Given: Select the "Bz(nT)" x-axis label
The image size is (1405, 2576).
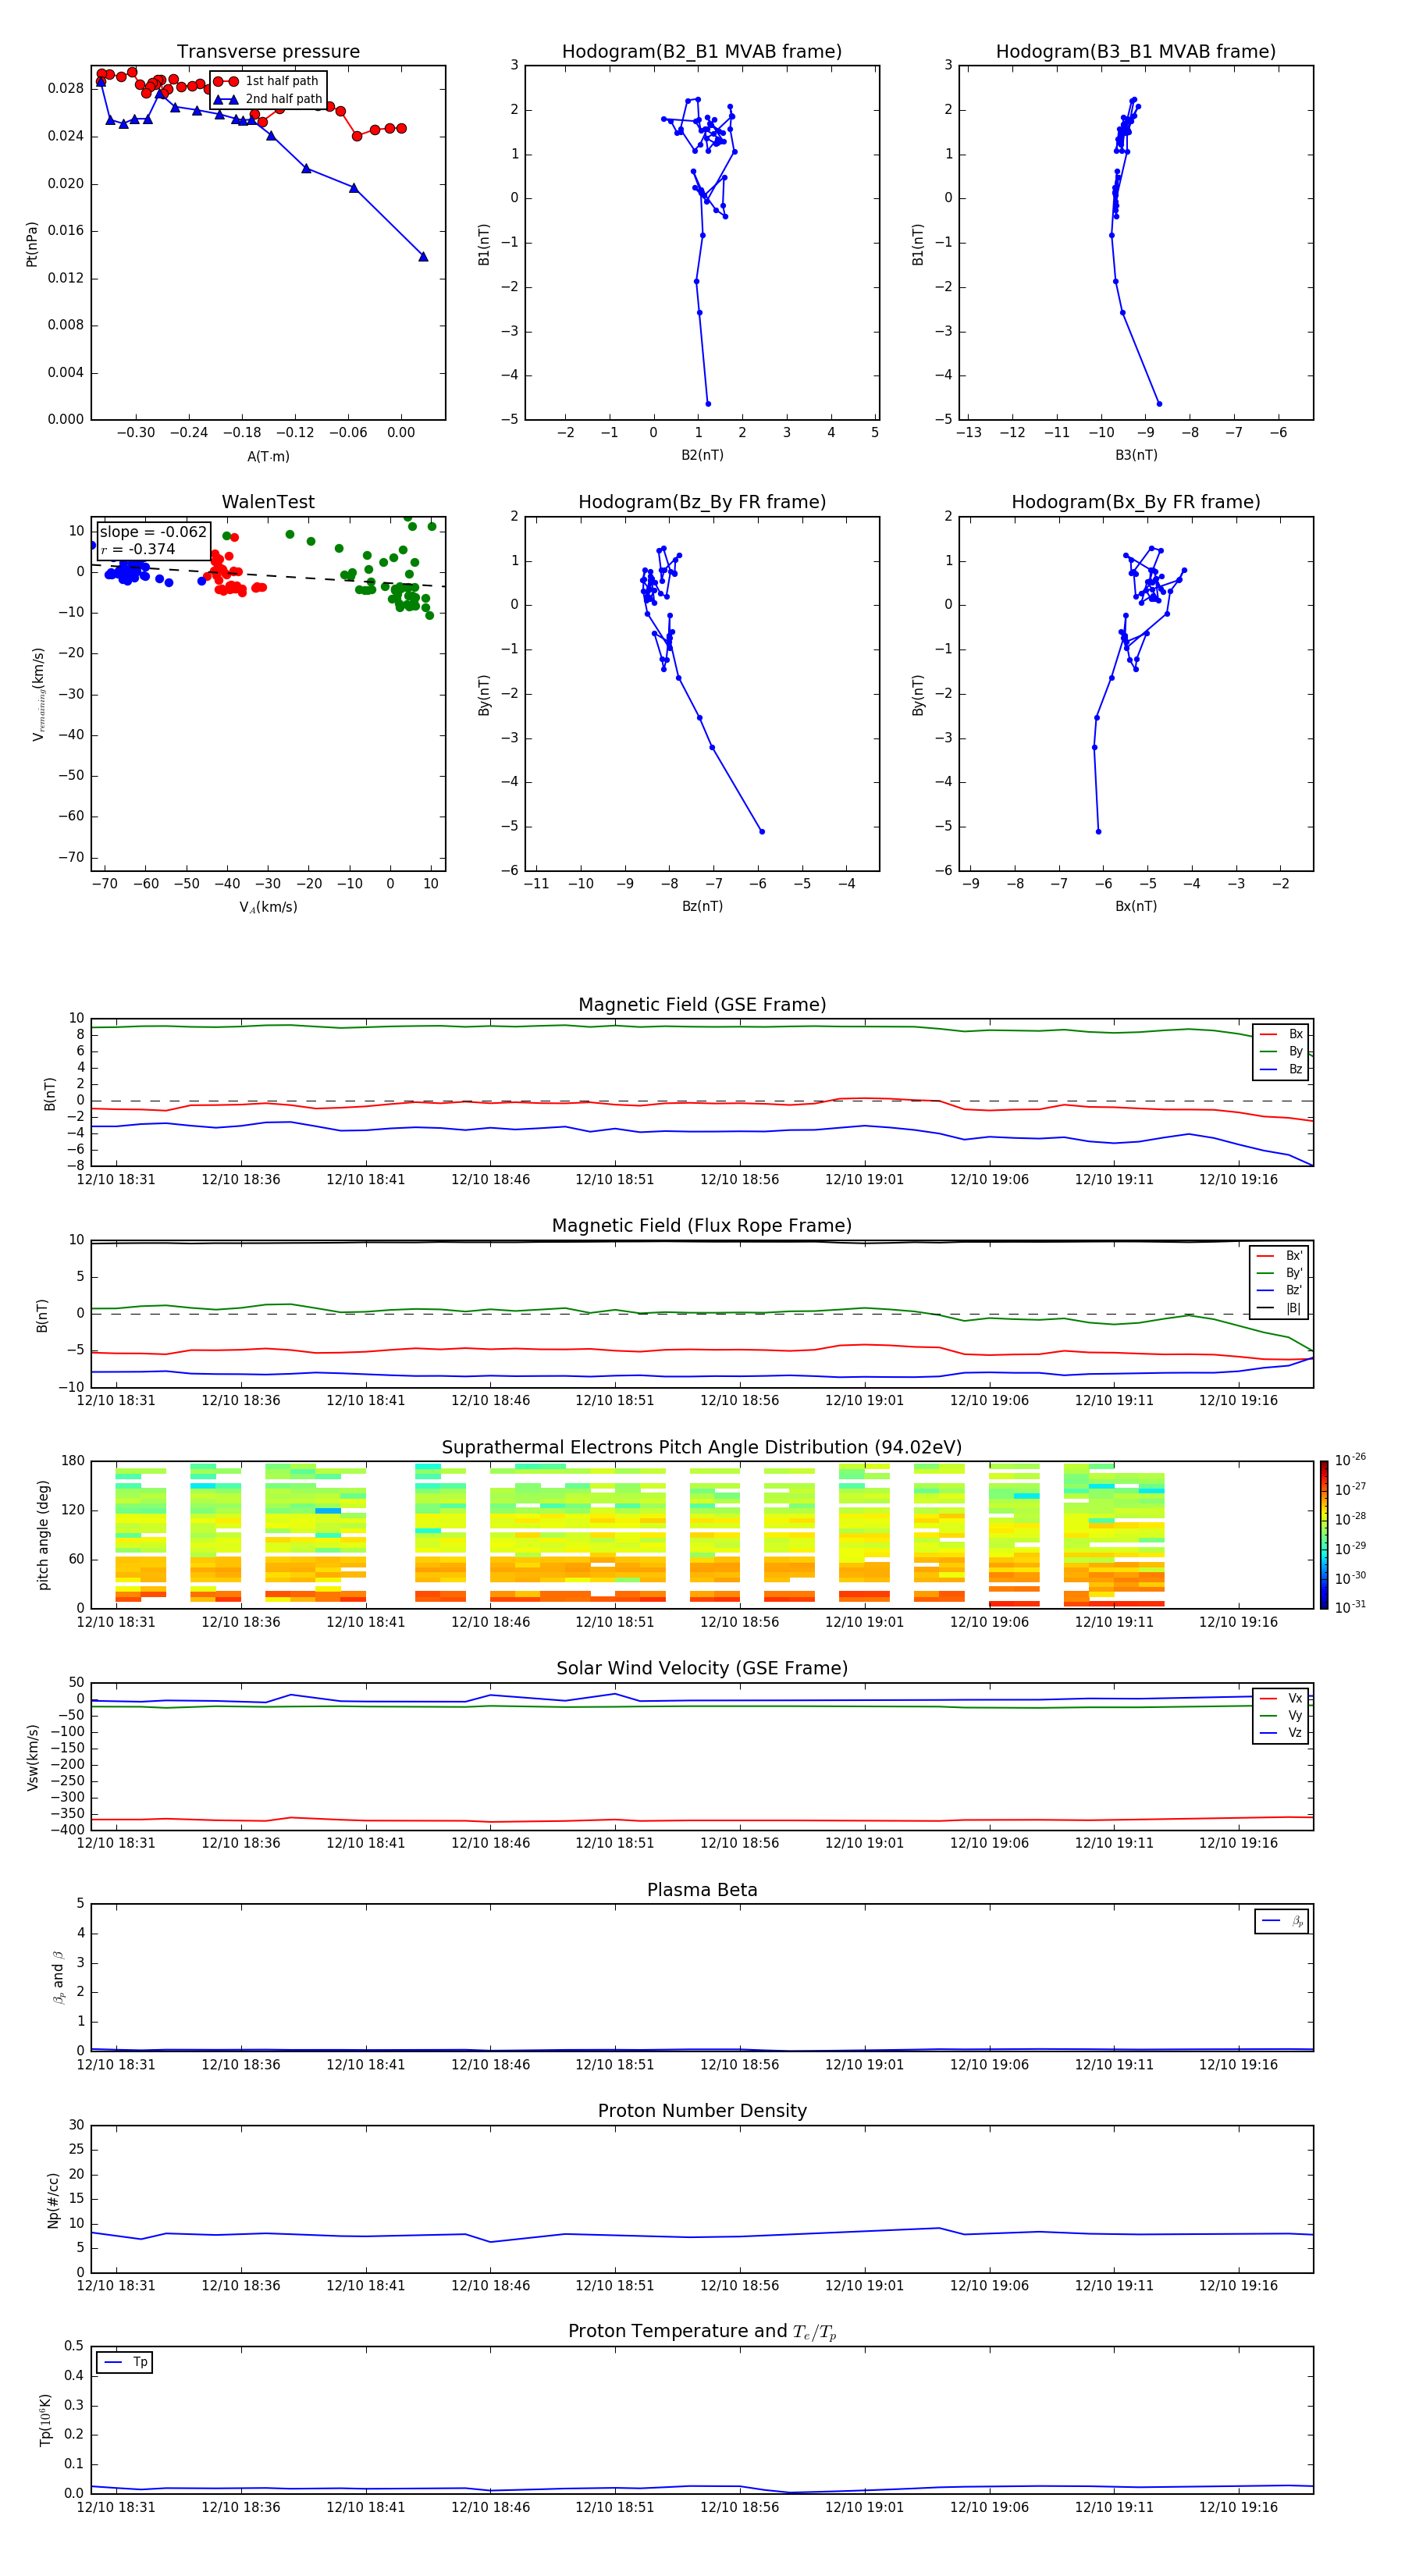Looking at the screenshot, I should (702, 906).
